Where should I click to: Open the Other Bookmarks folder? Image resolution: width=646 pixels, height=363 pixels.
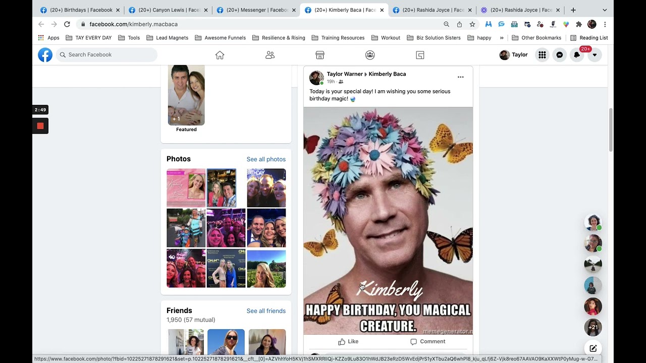(x=536, y=38)
